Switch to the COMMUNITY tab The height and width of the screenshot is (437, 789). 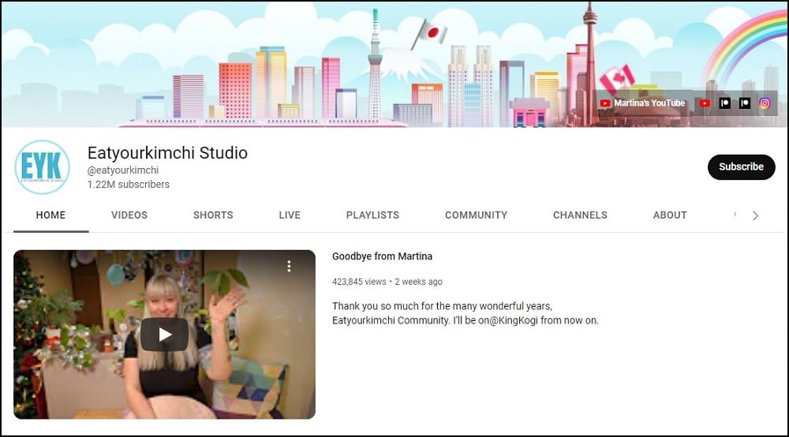(476, 215)
